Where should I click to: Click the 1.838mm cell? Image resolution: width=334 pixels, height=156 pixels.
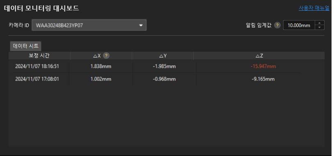coord(101,66)
